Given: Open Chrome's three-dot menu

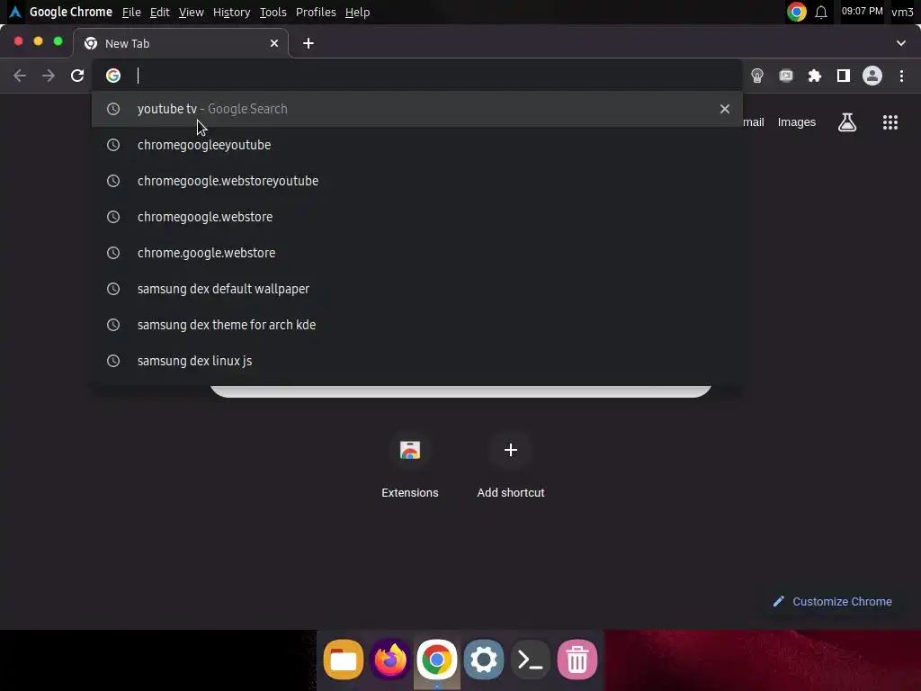Looking at the screenshot, I should click(x=901, y=76).
